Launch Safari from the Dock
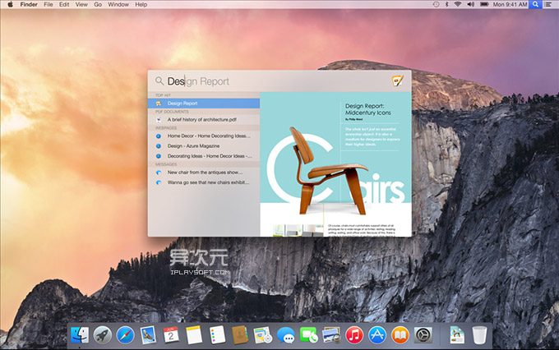 125,334
